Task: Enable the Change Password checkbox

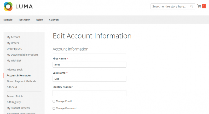Action: (54, 108)
